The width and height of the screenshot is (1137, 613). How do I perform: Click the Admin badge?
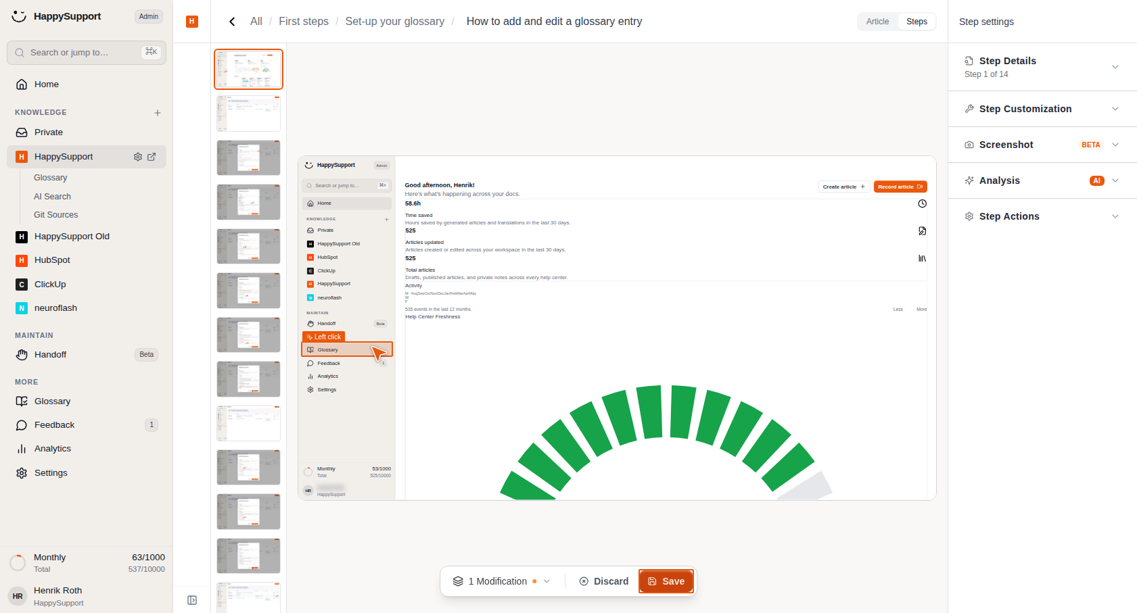coord(149,17)
